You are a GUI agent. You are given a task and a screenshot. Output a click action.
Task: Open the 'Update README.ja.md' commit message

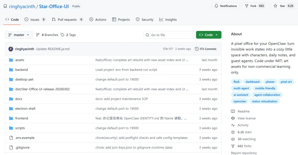(x=53, y=49)
